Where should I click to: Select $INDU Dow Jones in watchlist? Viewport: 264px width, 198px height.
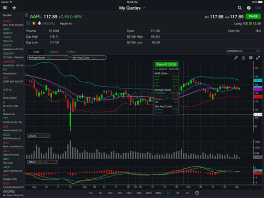(x=12, y=23)
